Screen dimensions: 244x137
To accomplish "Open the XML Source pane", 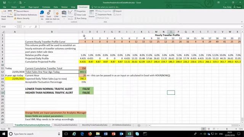I will [91, 14].
